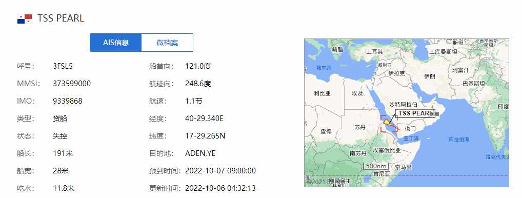The image size is (522, 198).
Task: Click 伊朗 label on the map
Action: click(x=430, y=76)
